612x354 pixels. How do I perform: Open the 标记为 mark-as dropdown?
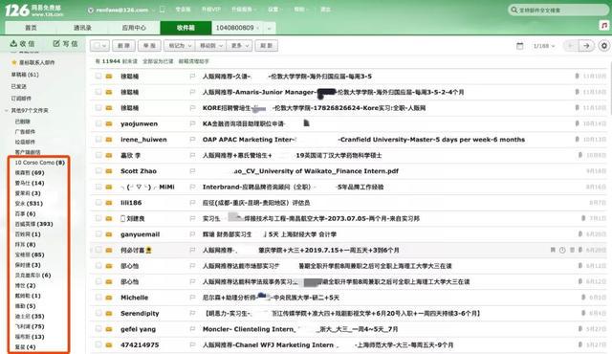(179, 46)
